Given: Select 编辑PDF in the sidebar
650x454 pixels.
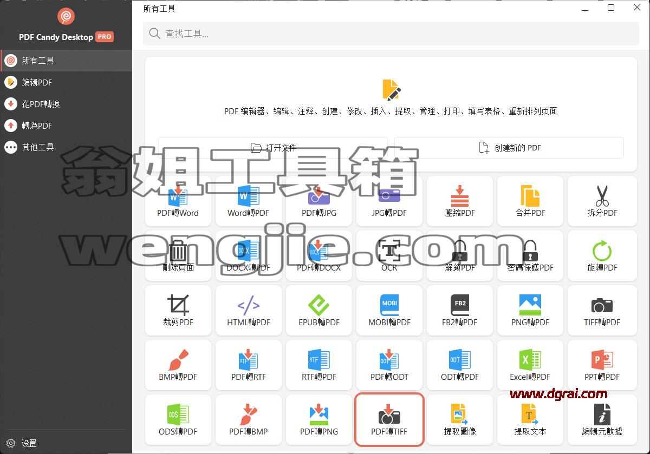Looking at the screenshot, I should 66,82.
